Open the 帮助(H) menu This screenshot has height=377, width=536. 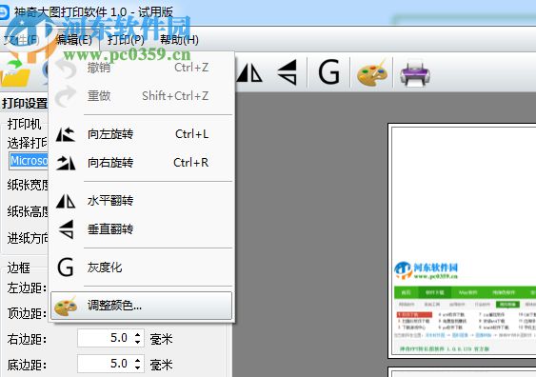click(x=179, y=40)
